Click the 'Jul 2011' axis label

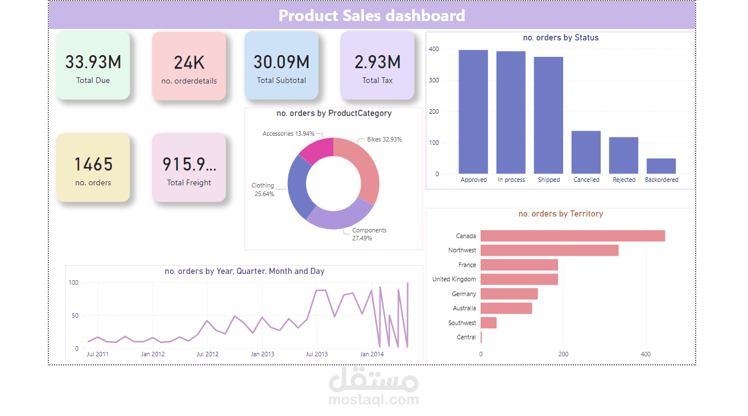[98, 354]
